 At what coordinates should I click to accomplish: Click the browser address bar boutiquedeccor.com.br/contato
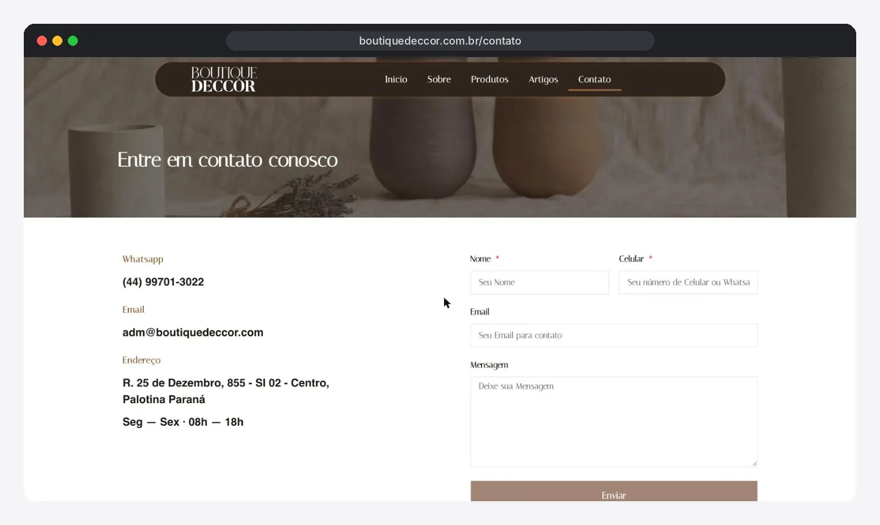tap(440, 40)
